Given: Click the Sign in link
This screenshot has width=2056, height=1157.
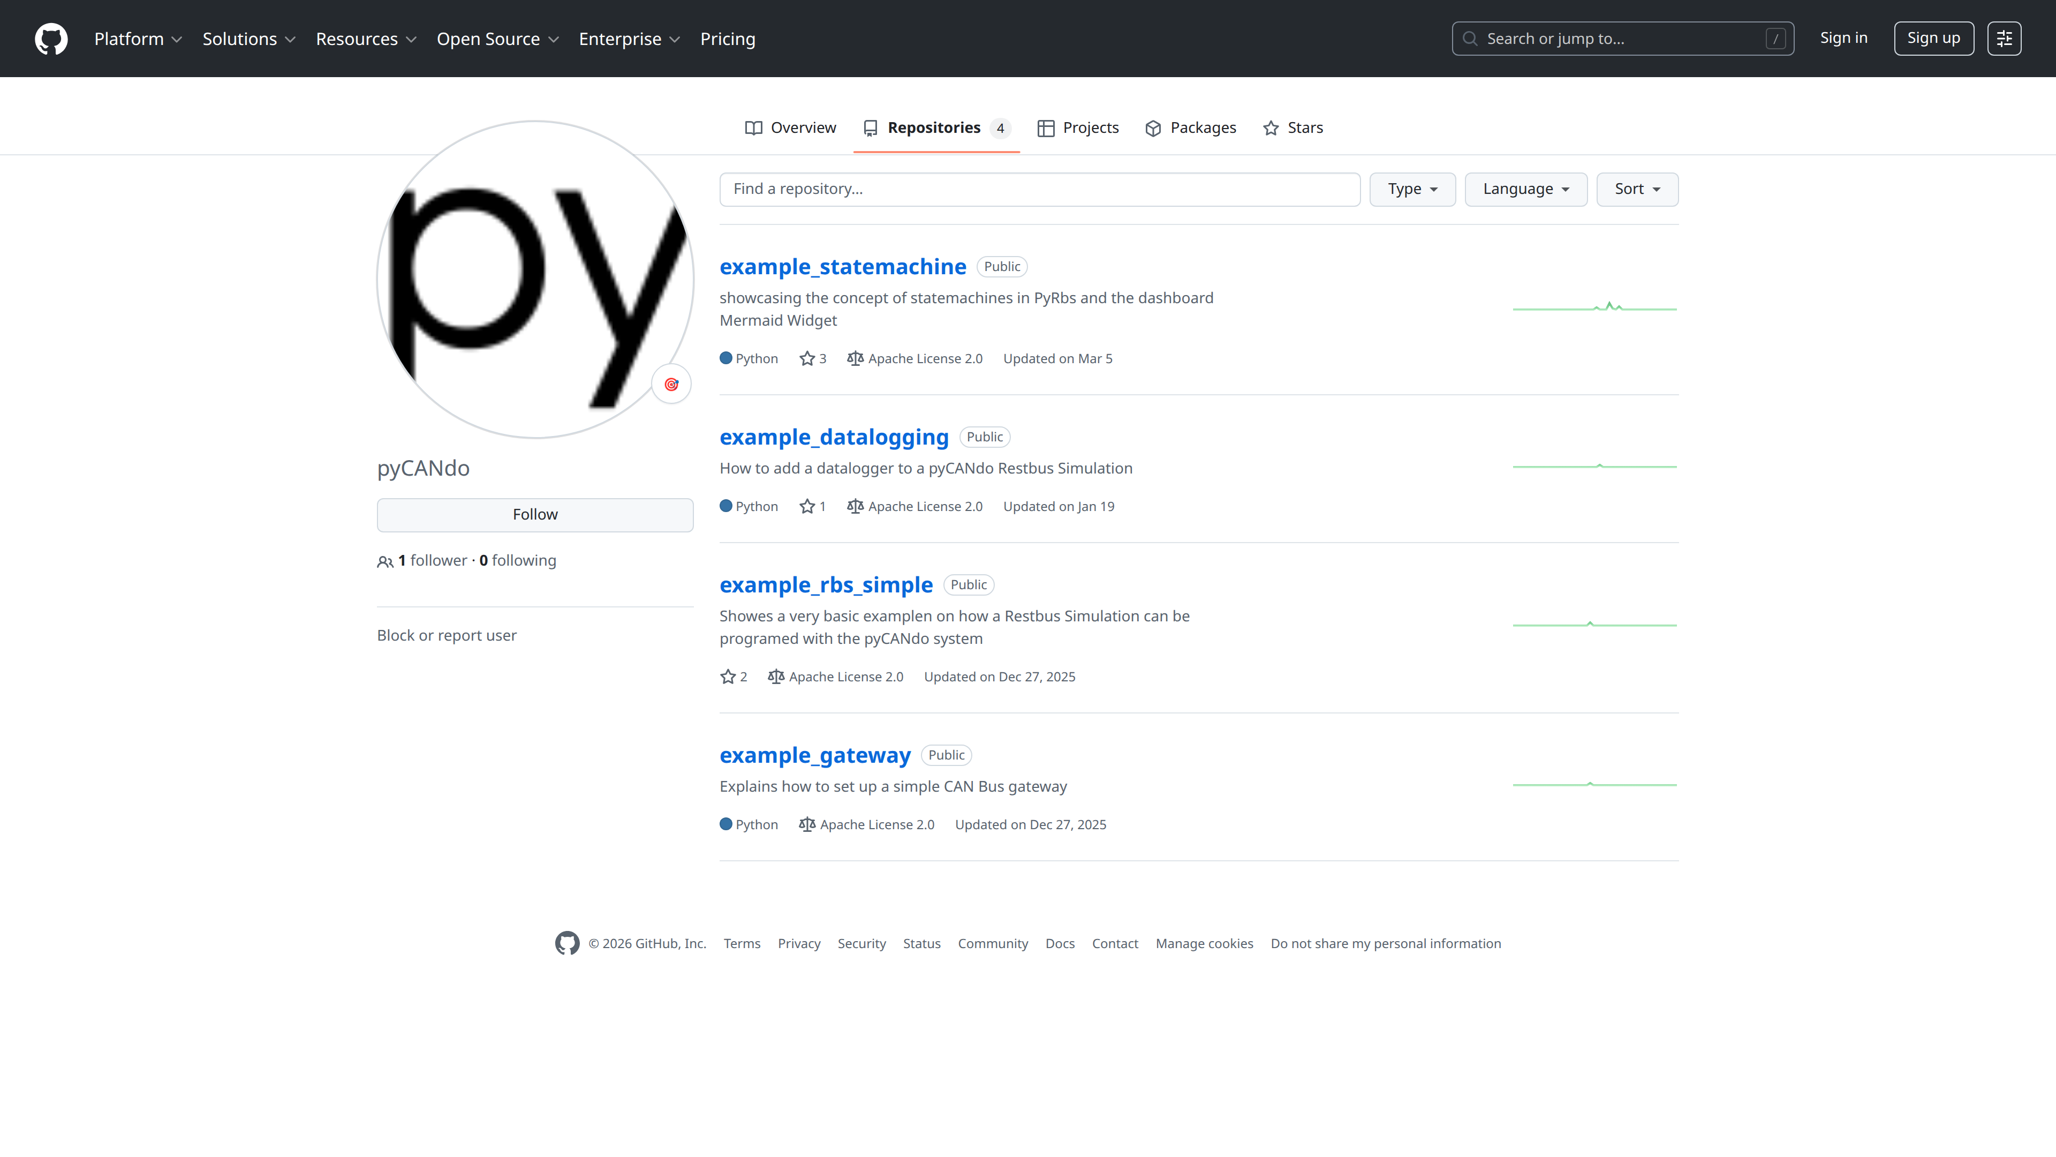Looking at the screenshot, I should (1843, 37).
